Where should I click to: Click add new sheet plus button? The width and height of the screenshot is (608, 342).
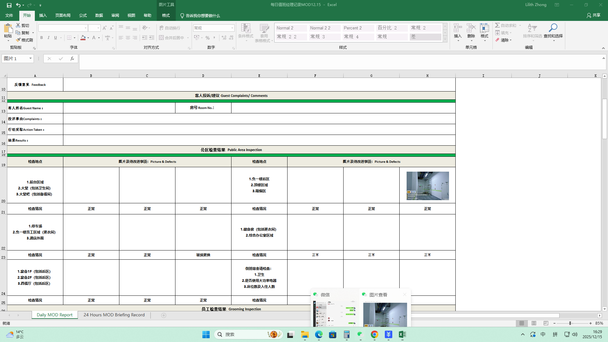point(164,315)
